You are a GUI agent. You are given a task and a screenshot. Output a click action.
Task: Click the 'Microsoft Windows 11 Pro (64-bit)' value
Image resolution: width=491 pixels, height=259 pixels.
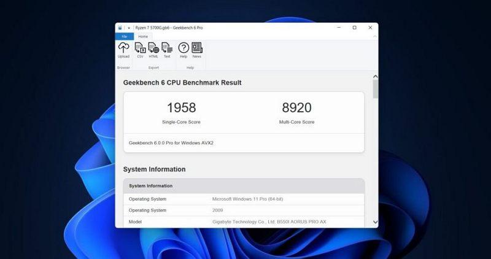click(x=247, y=199)
